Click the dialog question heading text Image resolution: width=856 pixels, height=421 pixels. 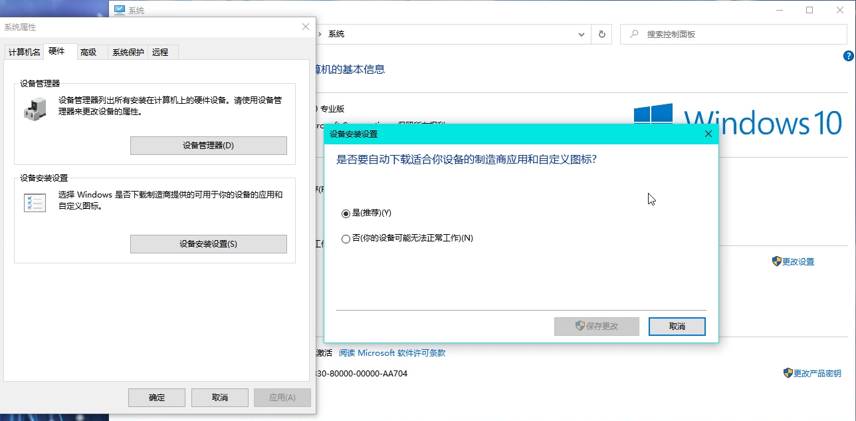coord(467,160)
